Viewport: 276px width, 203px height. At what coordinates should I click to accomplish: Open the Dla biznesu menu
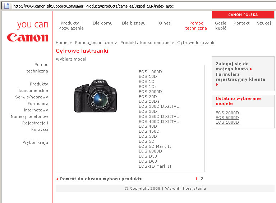pyautogui.click(x=134, y=23)
